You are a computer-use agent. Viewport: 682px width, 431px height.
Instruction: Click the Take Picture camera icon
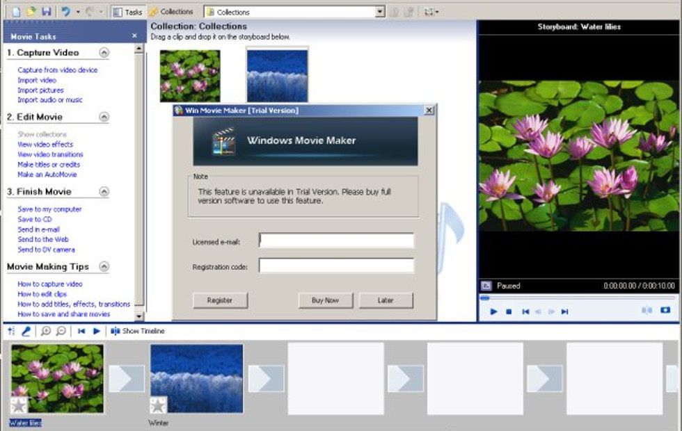pos(665,311)
